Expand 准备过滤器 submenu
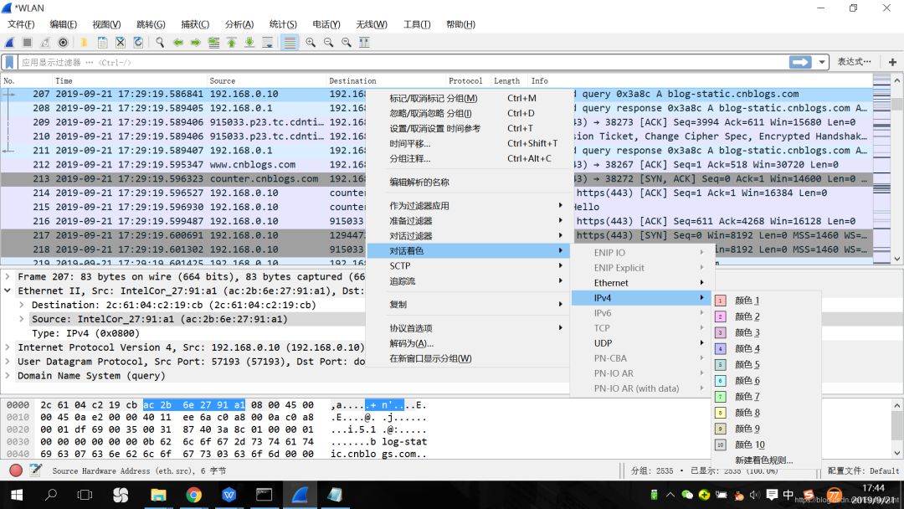This screenshot has height=509, width=904. [x=468, y=221]
